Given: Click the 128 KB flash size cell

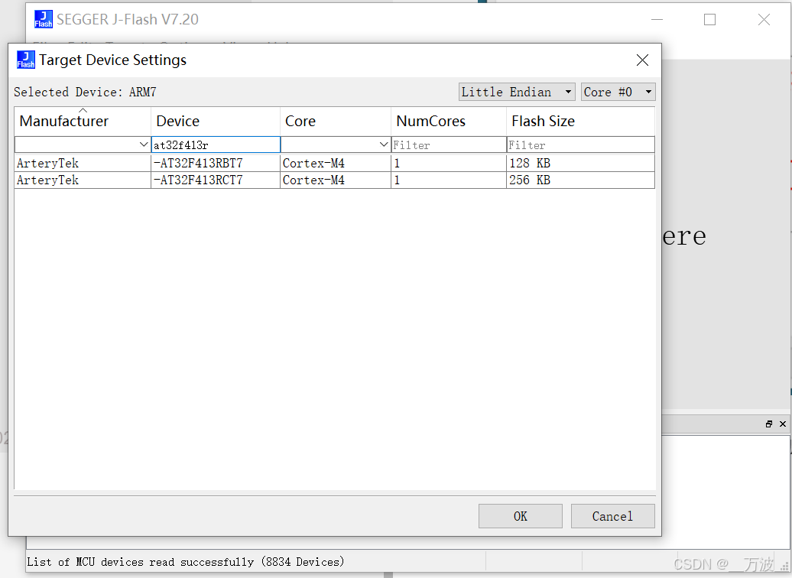Looking at the screenshot, I should [x=581, y=163].
